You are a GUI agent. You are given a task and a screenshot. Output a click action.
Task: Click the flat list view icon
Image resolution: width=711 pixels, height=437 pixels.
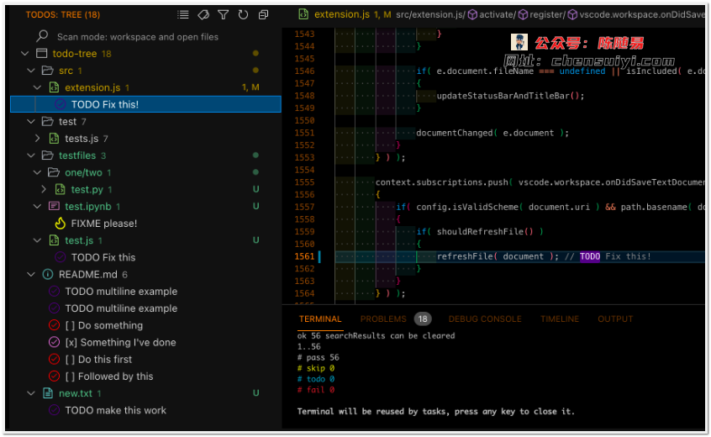[x=183, y=15]
